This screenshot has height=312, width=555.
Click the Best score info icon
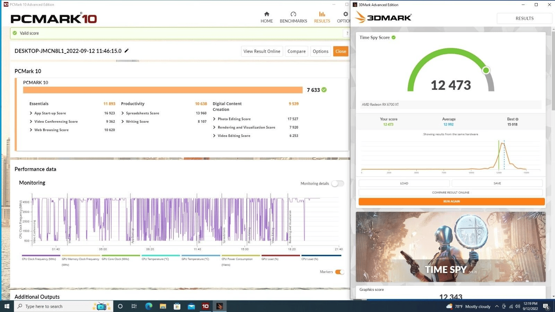tap(517, 119)
